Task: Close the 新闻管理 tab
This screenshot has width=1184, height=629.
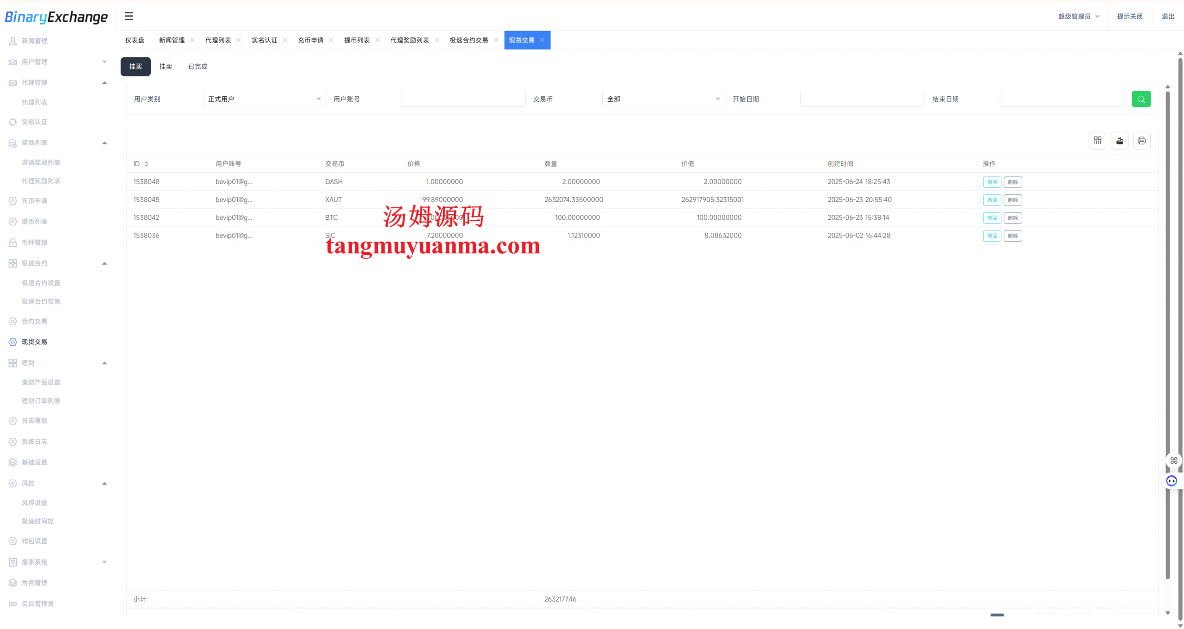Action: pyautogui.click(x=192, y=40)
